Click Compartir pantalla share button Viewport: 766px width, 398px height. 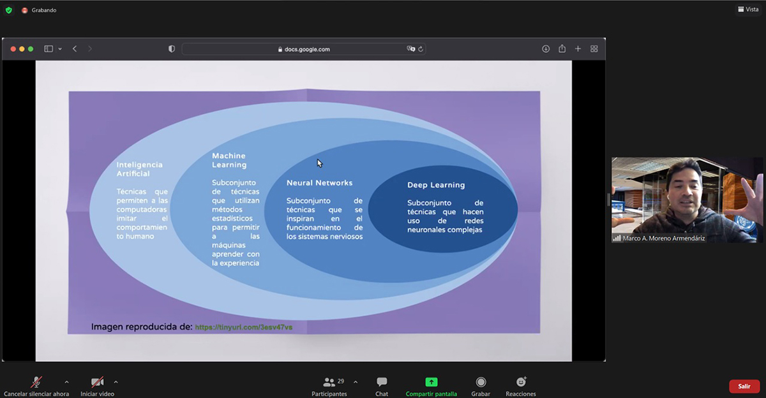432,387
